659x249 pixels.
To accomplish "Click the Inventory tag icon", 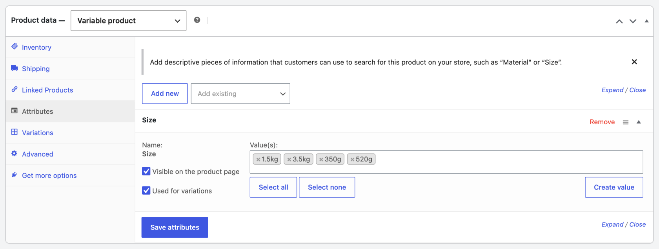I will (15, 47).
